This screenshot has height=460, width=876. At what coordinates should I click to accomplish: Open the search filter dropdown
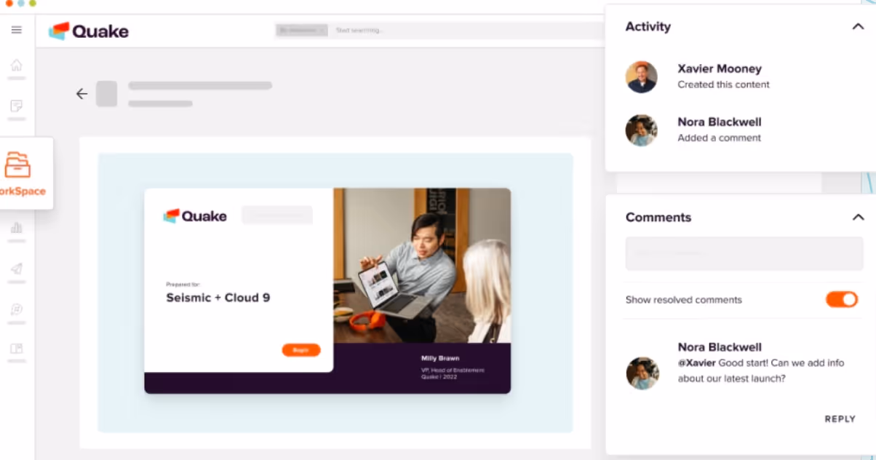click(302, 31)
